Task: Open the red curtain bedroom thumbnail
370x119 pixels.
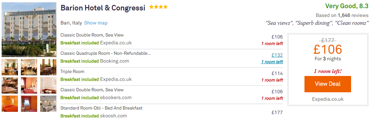Action: coord(29,104)
